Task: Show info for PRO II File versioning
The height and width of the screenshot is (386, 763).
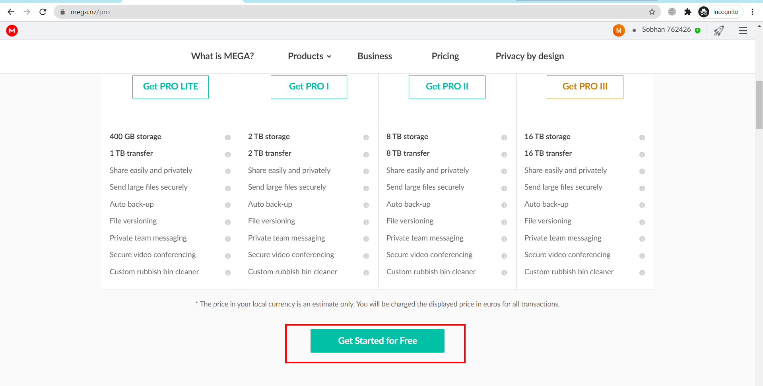Action: coord(504,222)
